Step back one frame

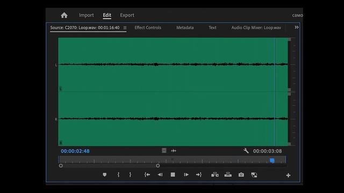(x=160, y=175)
